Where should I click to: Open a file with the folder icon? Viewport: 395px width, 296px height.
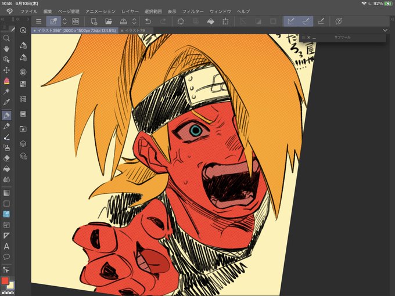109,21
